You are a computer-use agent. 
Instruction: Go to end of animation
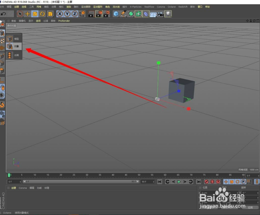199,182
